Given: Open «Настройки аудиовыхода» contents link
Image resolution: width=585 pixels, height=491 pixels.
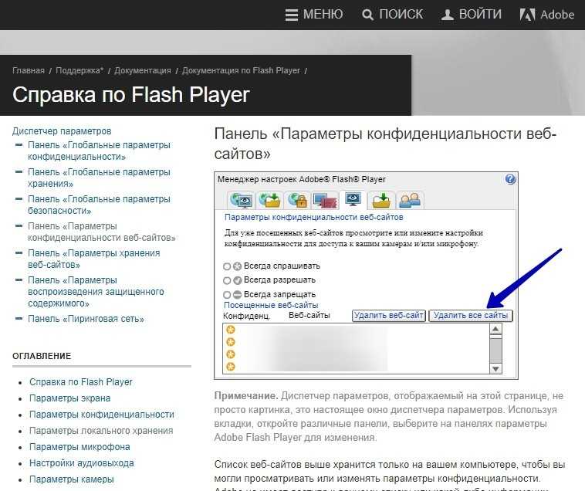Looking at the screenshot, I should tap(82, 463).
